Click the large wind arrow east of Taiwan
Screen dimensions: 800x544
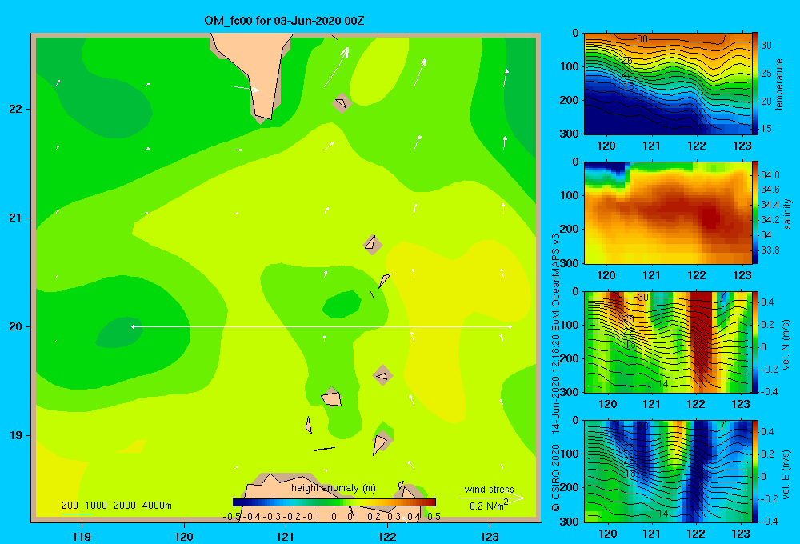(x=337, y=67)
